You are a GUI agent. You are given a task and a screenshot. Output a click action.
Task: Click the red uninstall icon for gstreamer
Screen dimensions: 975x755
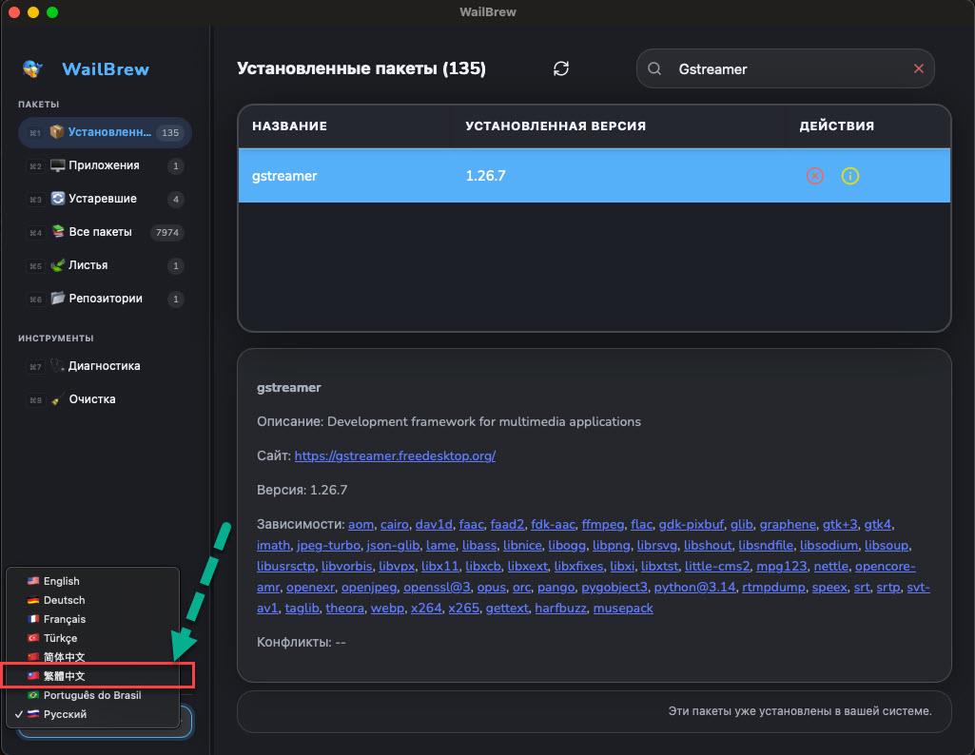point(814,176)
